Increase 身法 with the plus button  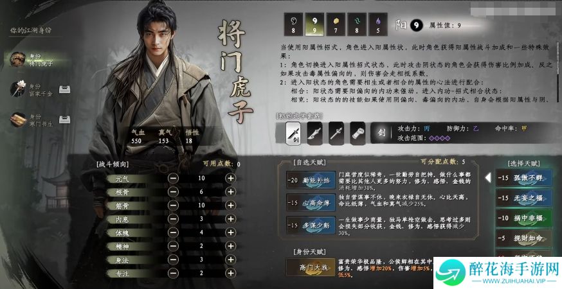pos(230,259)
